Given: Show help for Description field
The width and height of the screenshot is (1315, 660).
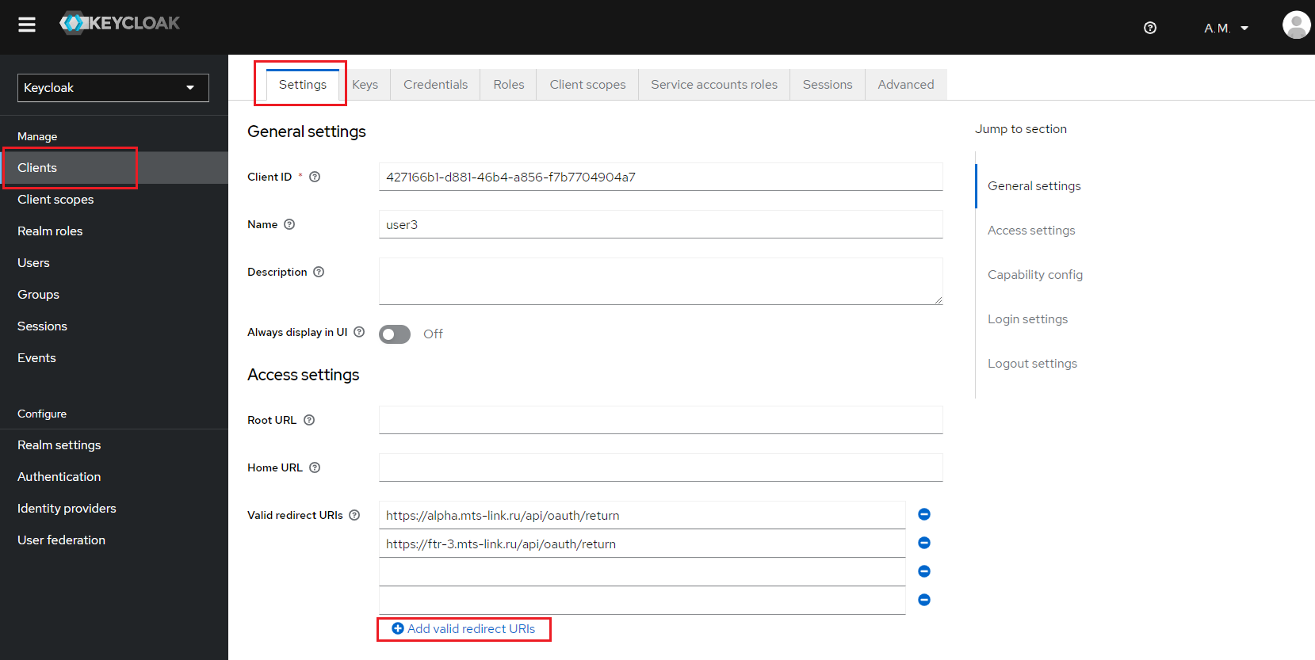Looking at the screenshot, I should coord(319,272).
